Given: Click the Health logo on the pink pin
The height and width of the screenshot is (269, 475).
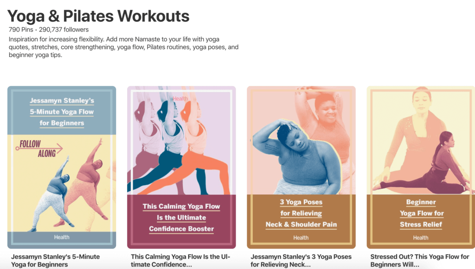Looking at the screenshot, I should [180, 99].
